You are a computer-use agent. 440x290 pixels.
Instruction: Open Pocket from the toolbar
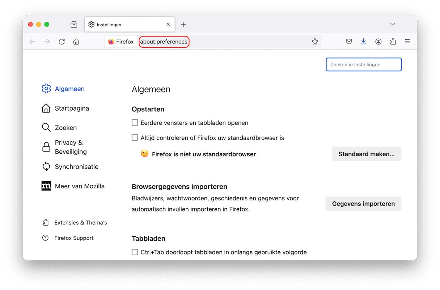pos(349,42)
